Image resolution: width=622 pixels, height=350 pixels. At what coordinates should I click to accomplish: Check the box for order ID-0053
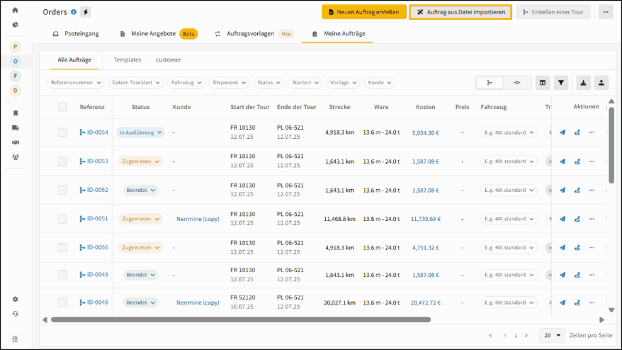coord(62,161)
